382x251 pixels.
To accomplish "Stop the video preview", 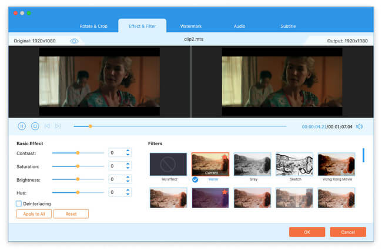I will 35,126.
